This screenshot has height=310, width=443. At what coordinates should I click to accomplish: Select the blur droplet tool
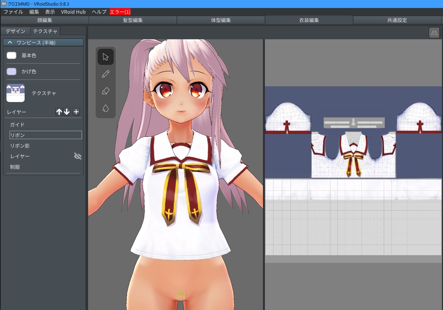pyautogui.click(x=105, y=107)
